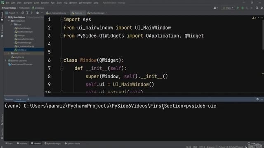Open Search Everywhere magnifier icon
This screenshot has width=264, height=148.
coord(257,8)
